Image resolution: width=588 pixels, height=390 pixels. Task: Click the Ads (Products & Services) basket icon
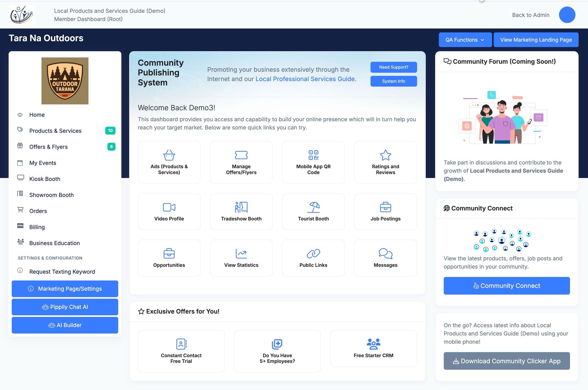click(x=169, y=155)
